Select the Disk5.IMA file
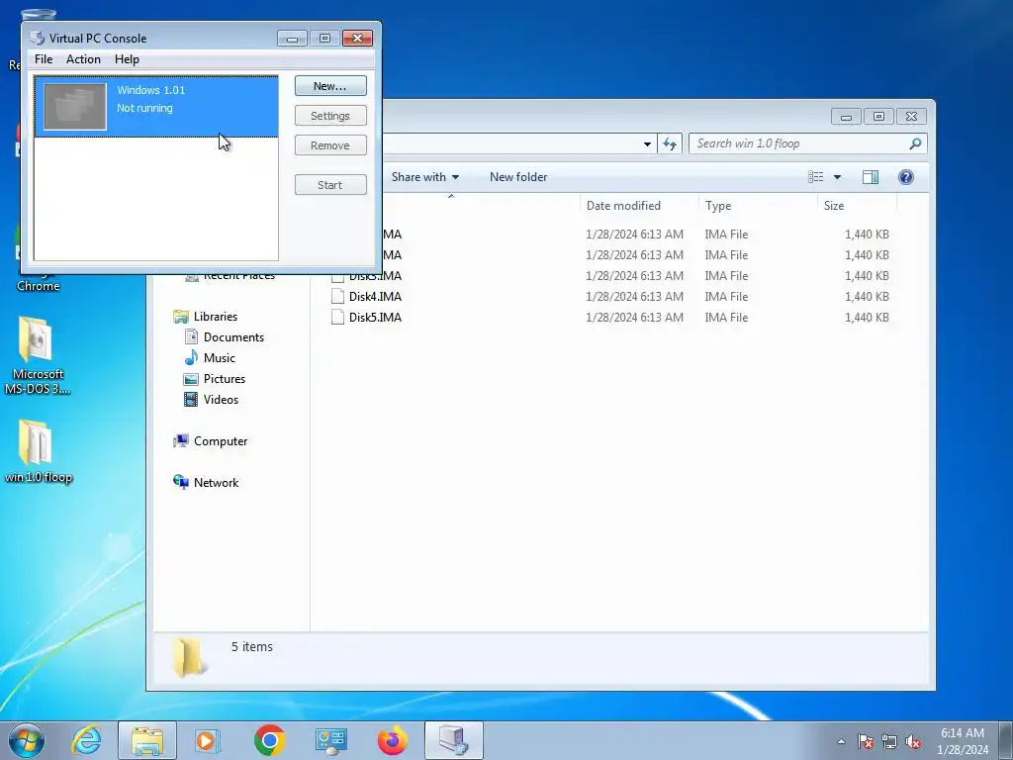This screenshot has width=1013, height=760. [x=375, y=318]
